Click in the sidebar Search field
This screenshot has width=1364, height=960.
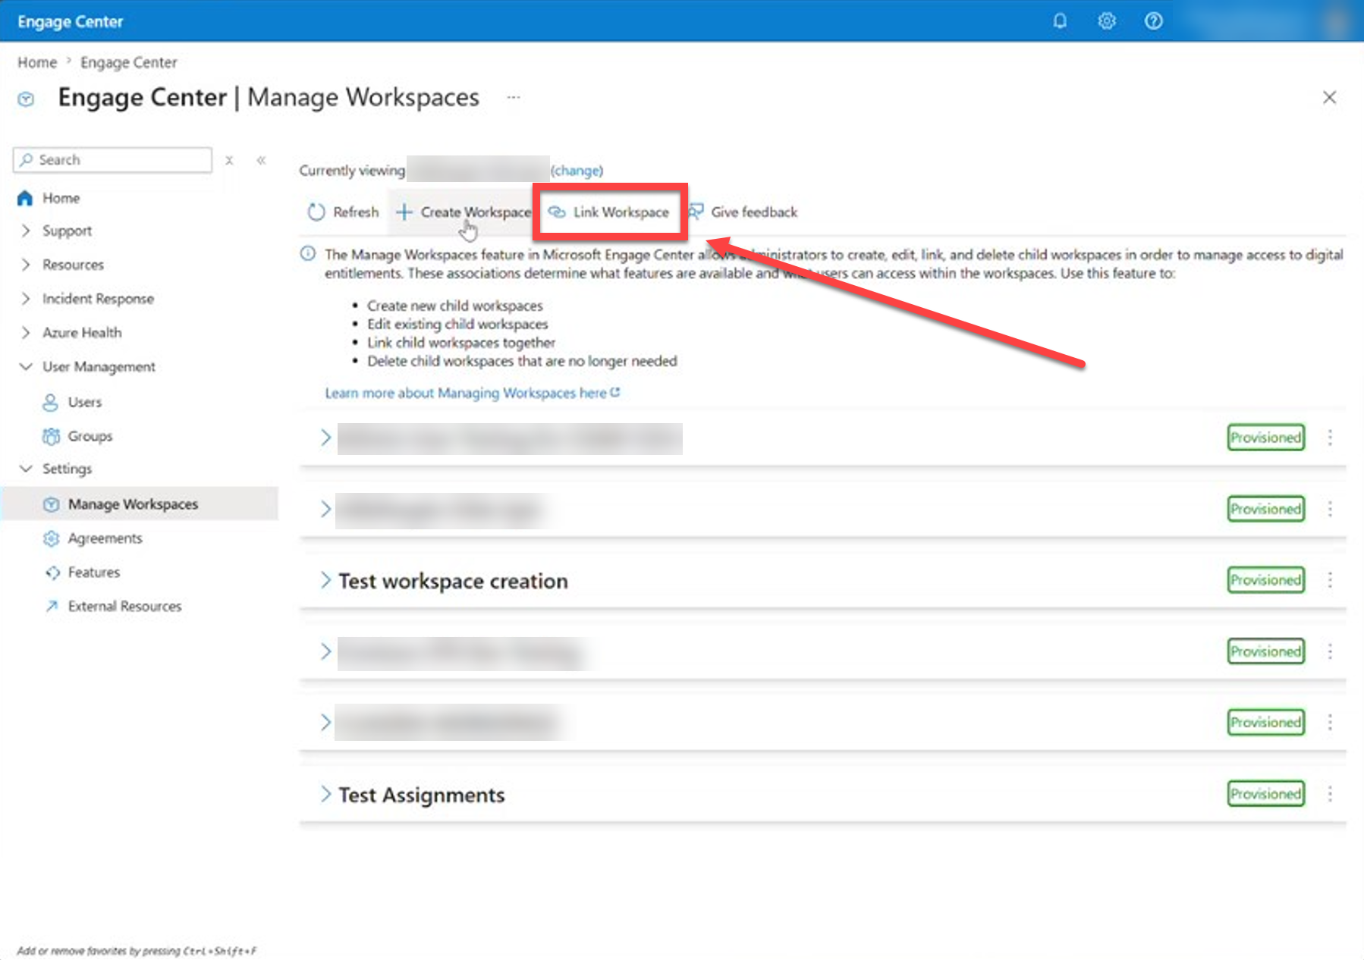pos(112,160)
